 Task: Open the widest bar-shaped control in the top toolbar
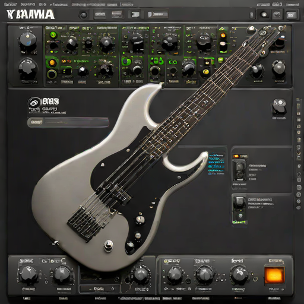click(x=159, y=14)
